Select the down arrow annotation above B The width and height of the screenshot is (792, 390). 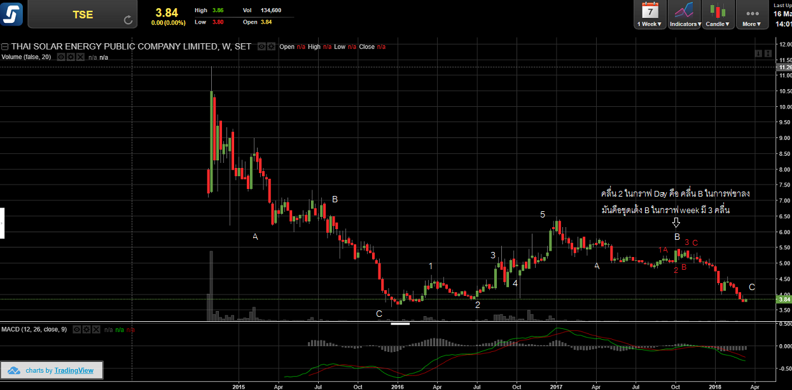(676, 223)
